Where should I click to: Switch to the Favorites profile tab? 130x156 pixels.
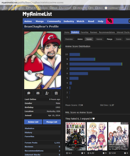[x=84, y=32]
